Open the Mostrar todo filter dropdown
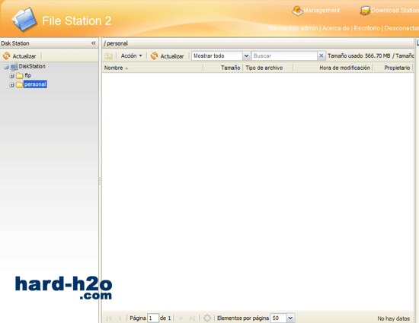This screenshot has height=323, width=419. pyautogui.click(x=246, y=56)
